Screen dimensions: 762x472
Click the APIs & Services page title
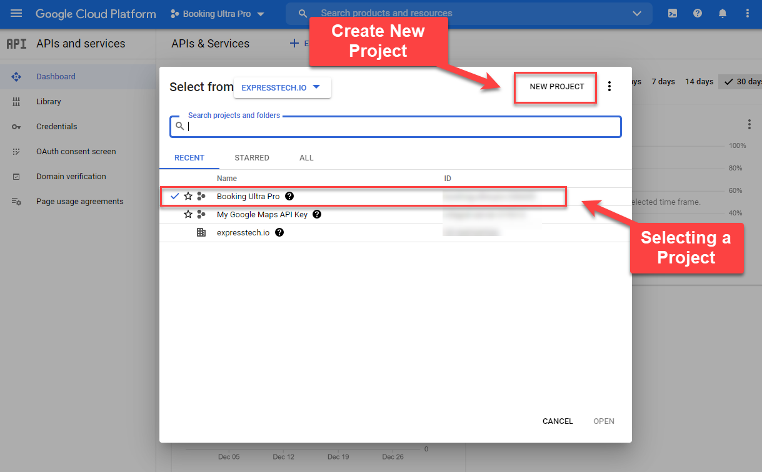tap(210, 44)
